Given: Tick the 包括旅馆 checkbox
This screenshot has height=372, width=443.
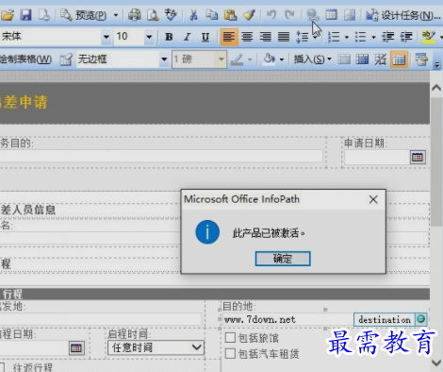Looking at the screenshot, I should point(230,338).
